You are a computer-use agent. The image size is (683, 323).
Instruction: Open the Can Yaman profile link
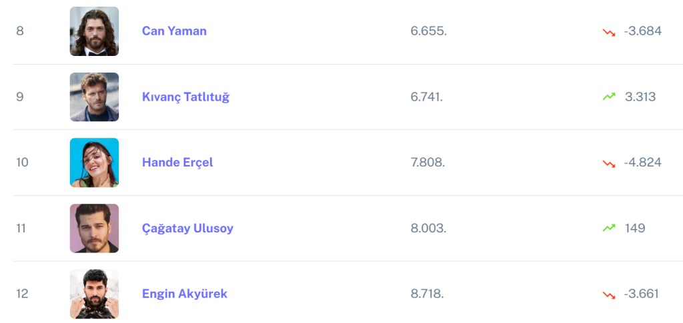174,31
